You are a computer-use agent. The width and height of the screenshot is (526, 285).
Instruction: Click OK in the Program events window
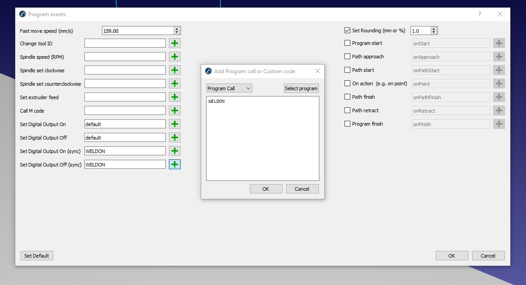coord(452,255)
